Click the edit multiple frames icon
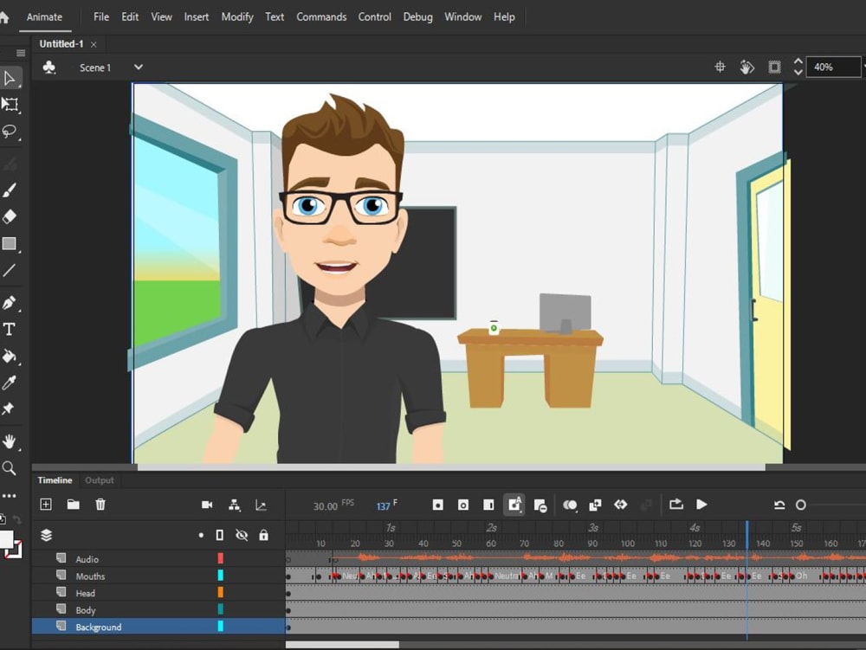The image size is (866, 650). click(596, 505)
